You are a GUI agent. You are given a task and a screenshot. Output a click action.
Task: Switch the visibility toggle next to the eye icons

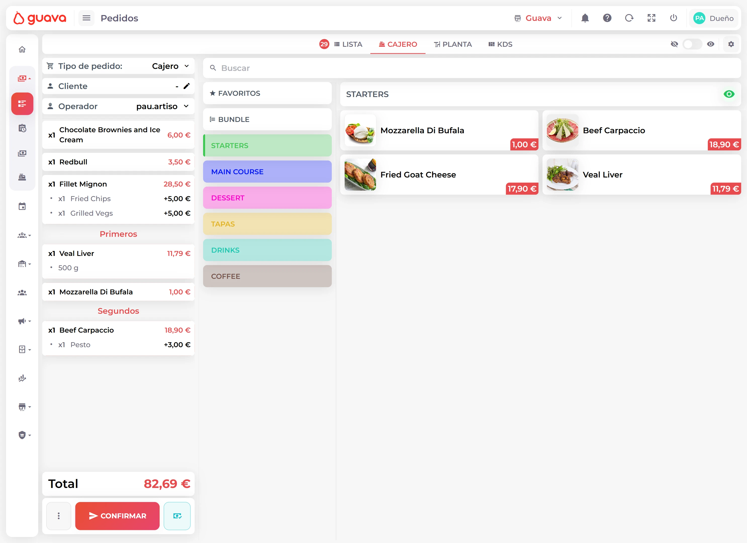pyautogui.click(x=693, y=44)
